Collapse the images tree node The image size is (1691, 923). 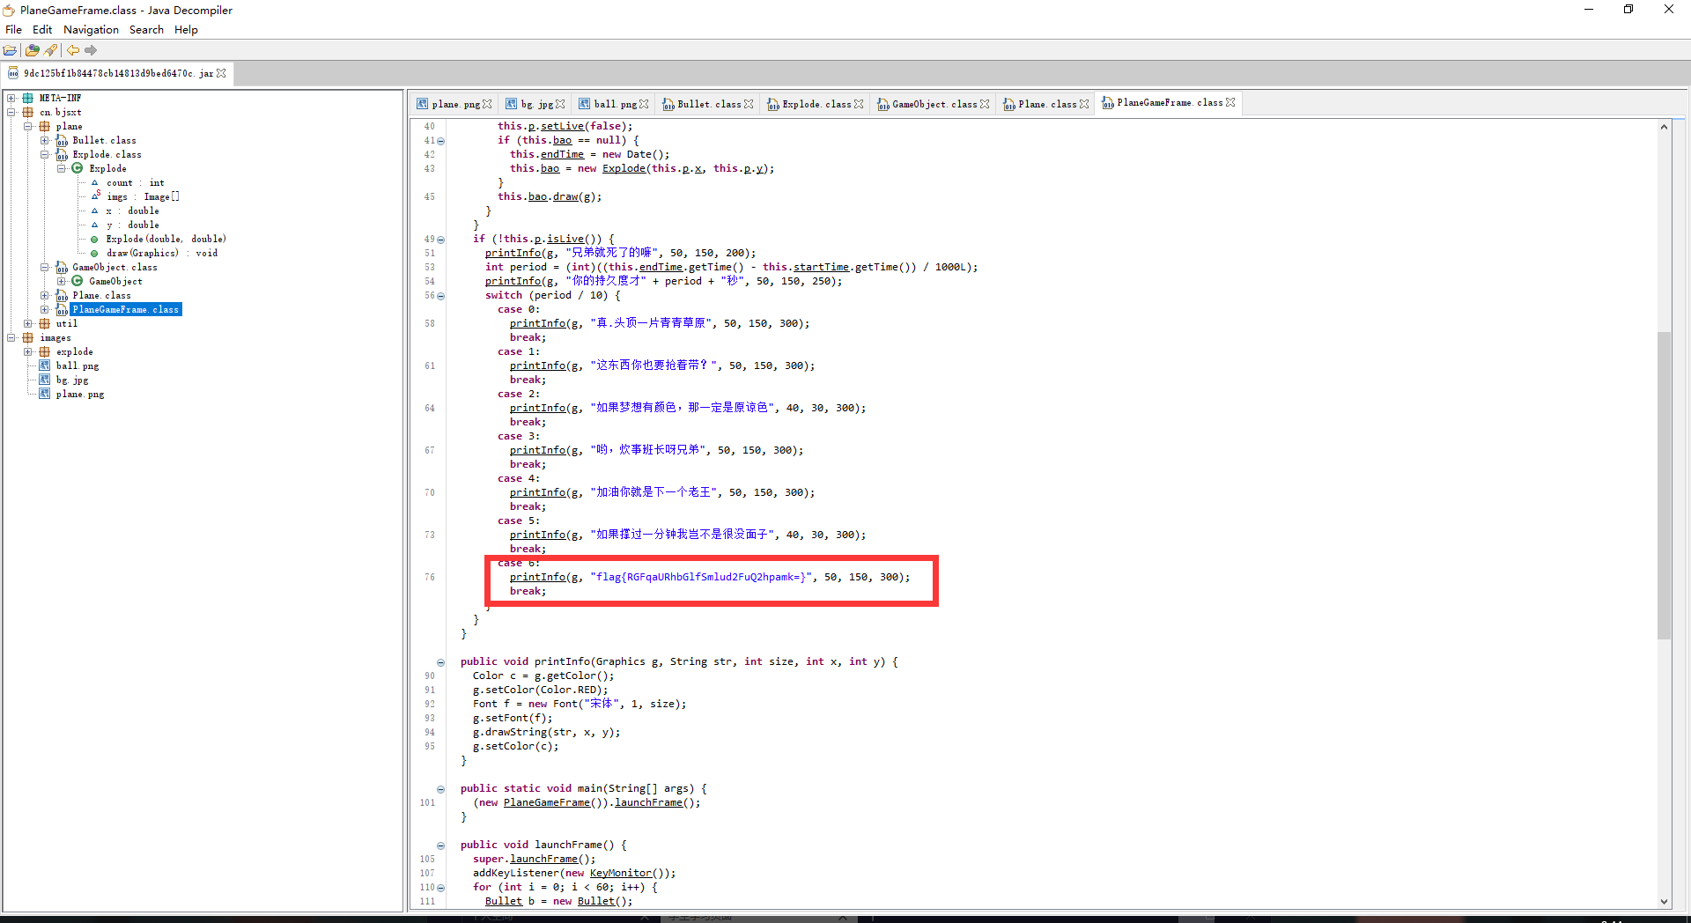(11, 337)
